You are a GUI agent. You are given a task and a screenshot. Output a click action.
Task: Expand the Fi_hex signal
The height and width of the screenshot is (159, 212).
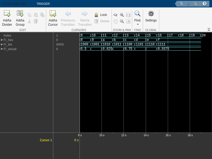point(2,40)
